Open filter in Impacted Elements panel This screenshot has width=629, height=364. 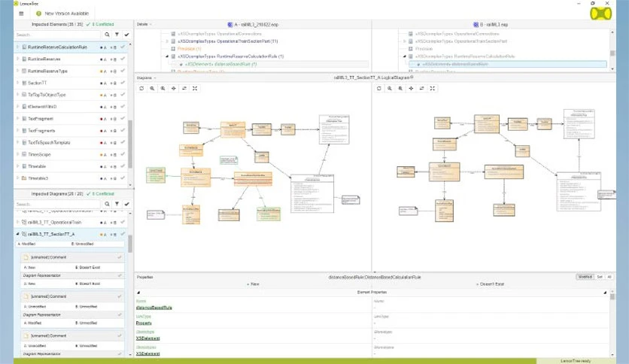(117, 35)
